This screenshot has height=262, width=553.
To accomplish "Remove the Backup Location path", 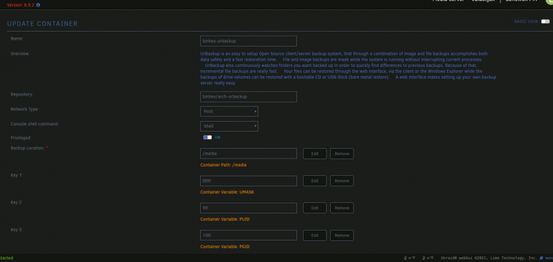I will coord(342,154).
